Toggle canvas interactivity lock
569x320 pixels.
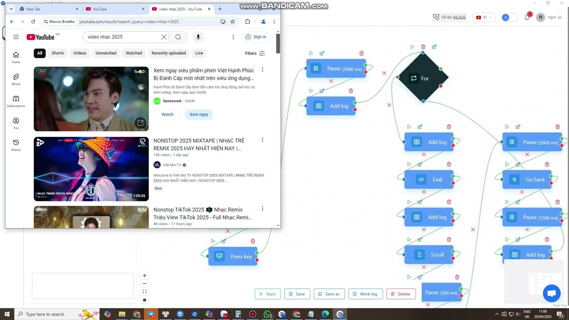(144, 300)
